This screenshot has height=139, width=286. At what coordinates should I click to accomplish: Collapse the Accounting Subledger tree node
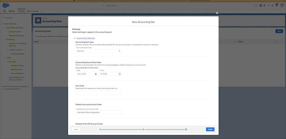point(5,28)
